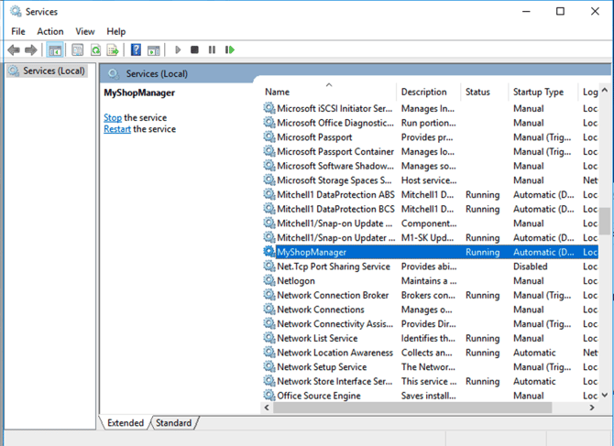
Task: Open Help with the blue question-mark icon
Action: point(136,49)
